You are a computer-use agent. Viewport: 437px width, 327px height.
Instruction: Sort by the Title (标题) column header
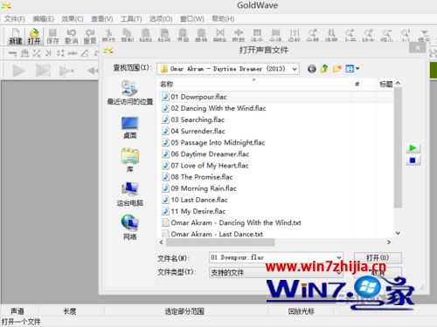[x=385, y=85]
